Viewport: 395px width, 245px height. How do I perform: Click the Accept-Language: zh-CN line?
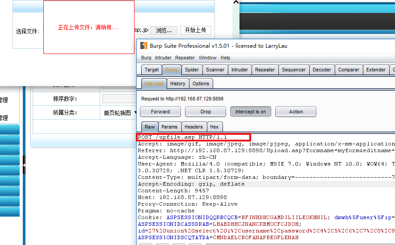click(177, 157)
